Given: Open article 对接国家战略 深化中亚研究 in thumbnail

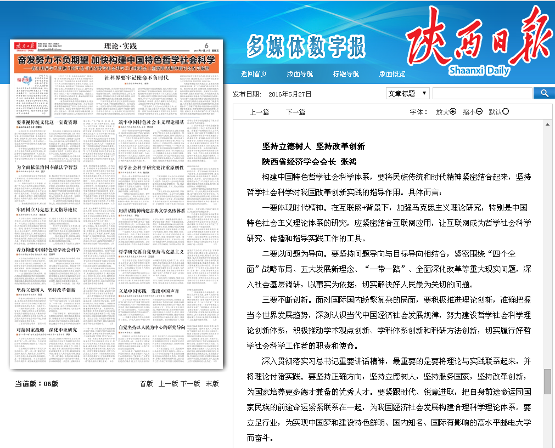Looking at the screenshot, I should pyautogui.click(x=47, y=330).
